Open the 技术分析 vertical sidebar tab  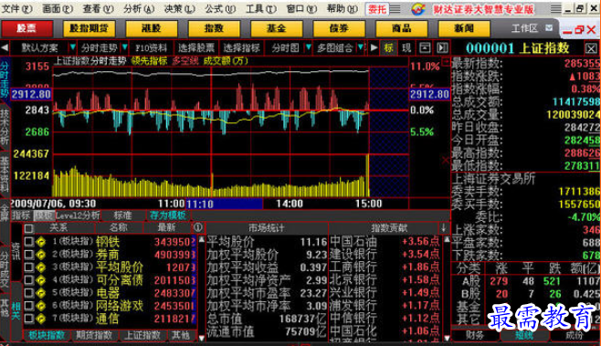click(x=5, y=127)
